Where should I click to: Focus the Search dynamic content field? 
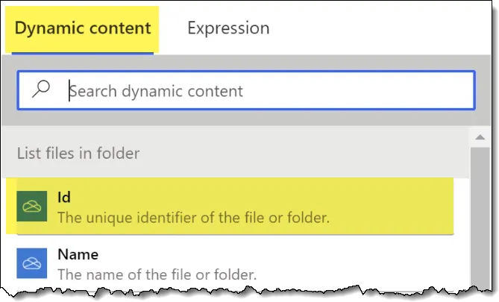pyautogui.click(x=269, y=91)
